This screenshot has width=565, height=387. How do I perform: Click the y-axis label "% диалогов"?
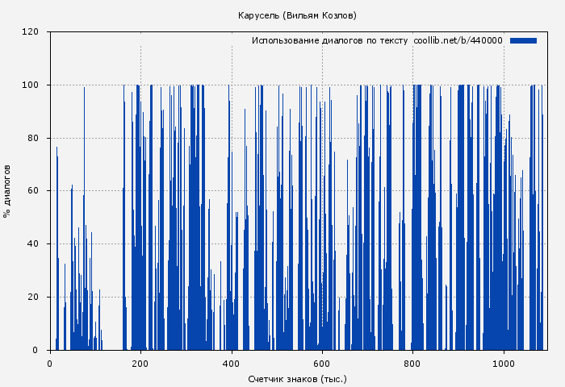point(7,191)
